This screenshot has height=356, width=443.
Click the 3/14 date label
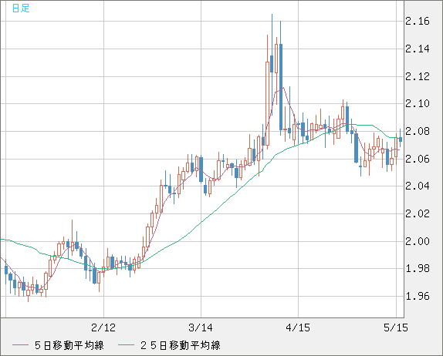click(x=201, y=327)
